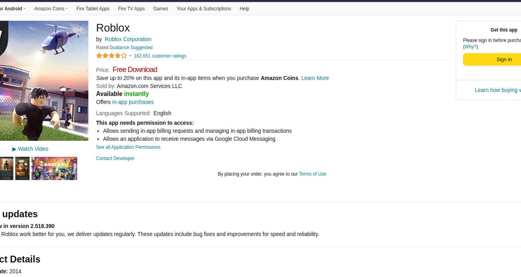Click Learn More about Amazon Coins

tap(315, 78)
